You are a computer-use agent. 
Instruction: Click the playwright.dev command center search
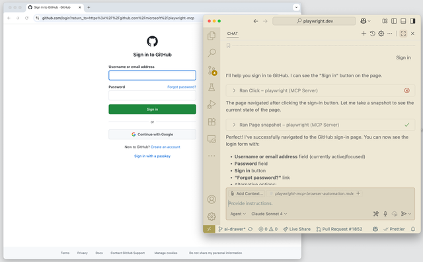315,21
